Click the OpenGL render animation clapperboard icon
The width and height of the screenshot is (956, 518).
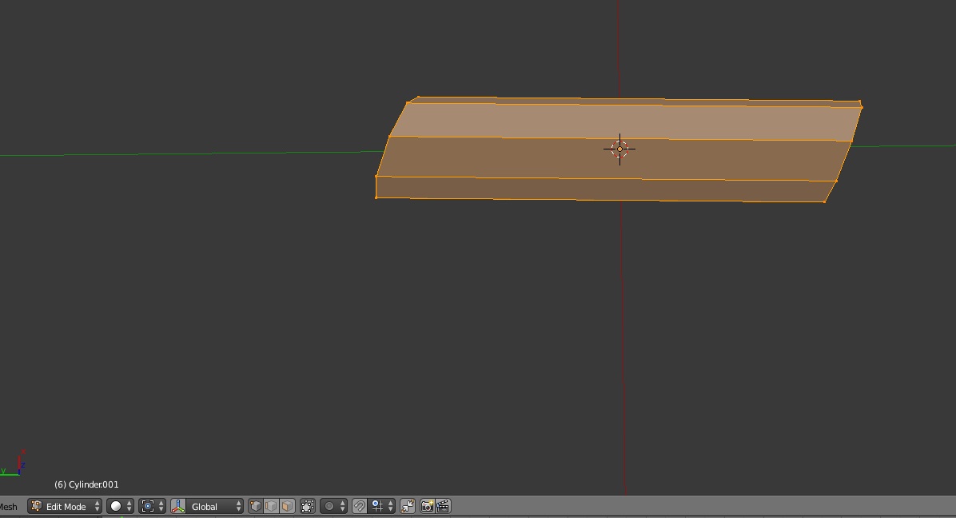pyautogui.click(x=444, y=507)
